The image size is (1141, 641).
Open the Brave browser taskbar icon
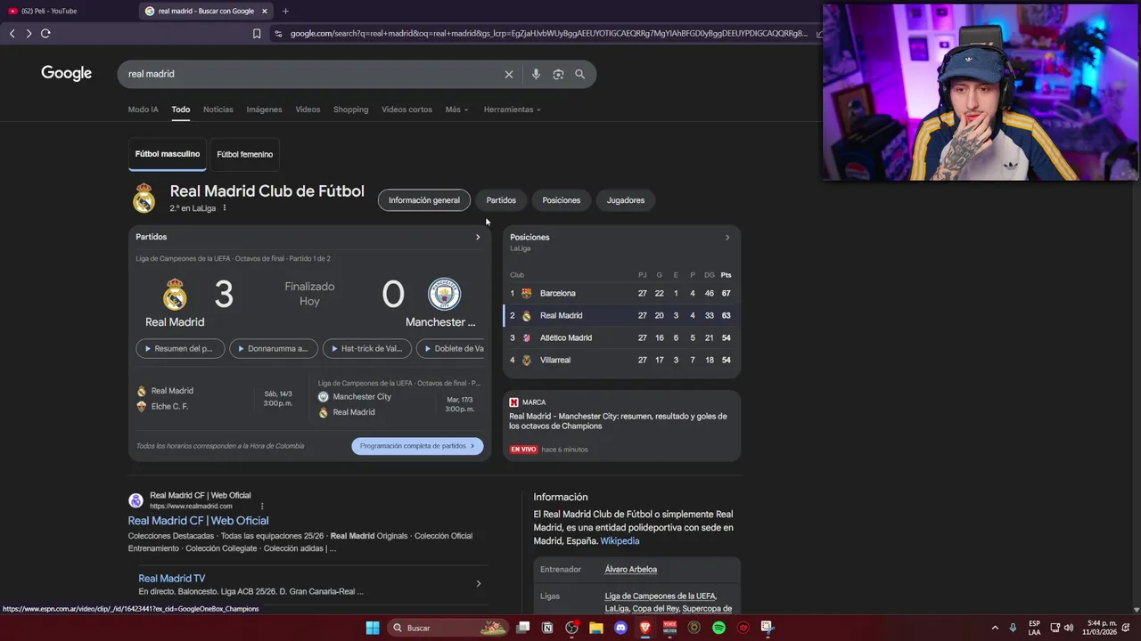pyautogui.click(x=645, y=628)
